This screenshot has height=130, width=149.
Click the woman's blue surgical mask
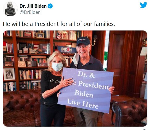point(57,67)
